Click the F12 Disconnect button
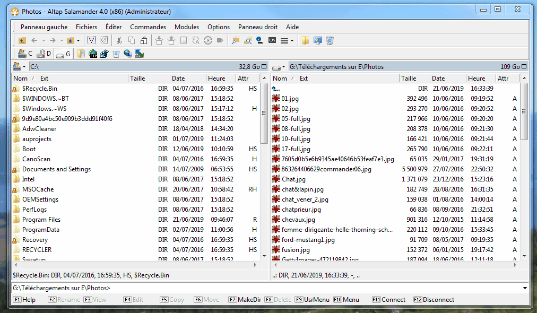The width and height of the screenshot is (537, 313). tap(434, 300)
